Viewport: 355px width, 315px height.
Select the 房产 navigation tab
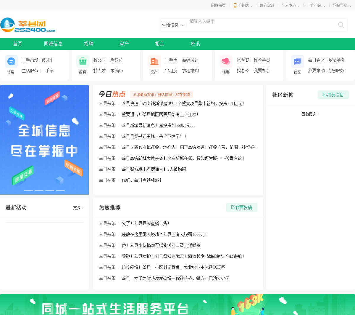(x=124, y=44)
